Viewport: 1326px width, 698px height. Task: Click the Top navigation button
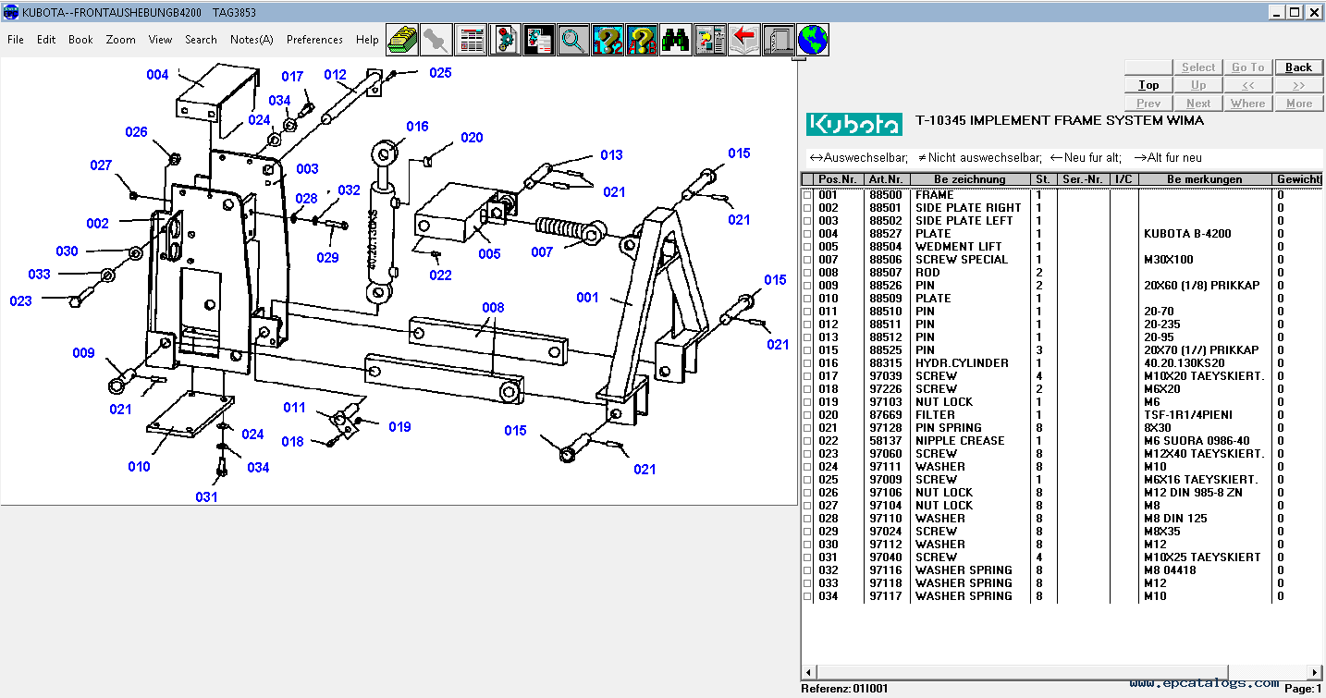(1148, 85)
